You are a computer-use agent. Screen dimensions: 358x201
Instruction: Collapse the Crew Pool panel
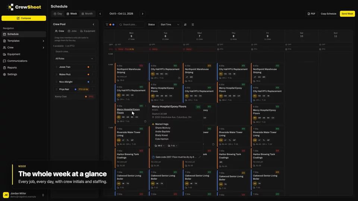click(93, 25)
